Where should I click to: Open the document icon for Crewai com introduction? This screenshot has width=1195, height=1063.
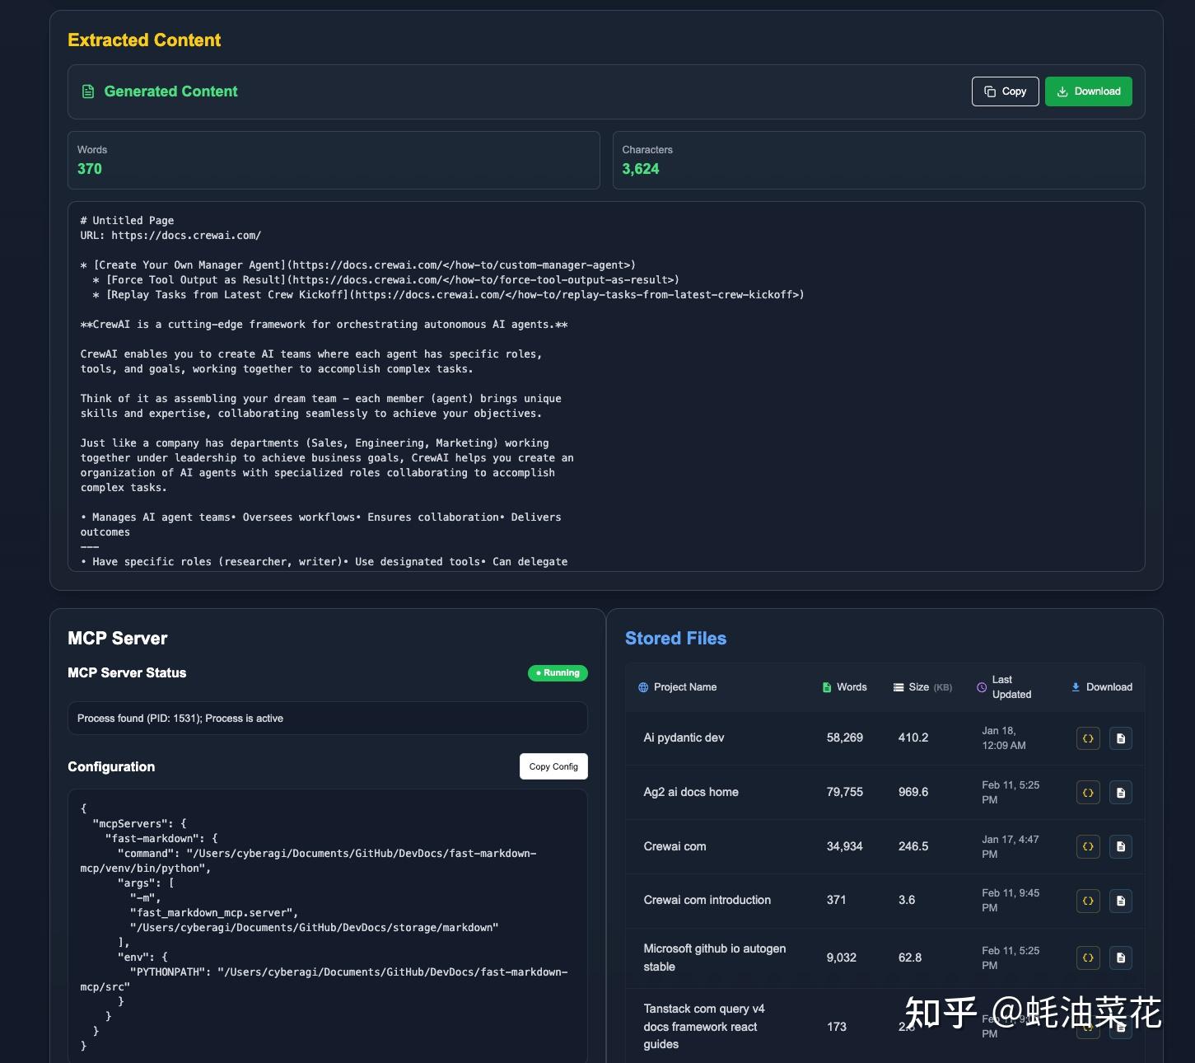pyautogui.click(x=1121, y=901)
